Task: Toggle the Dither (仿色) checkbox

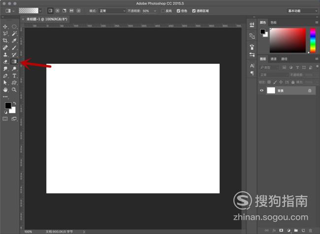Action: tap(178, 11)
